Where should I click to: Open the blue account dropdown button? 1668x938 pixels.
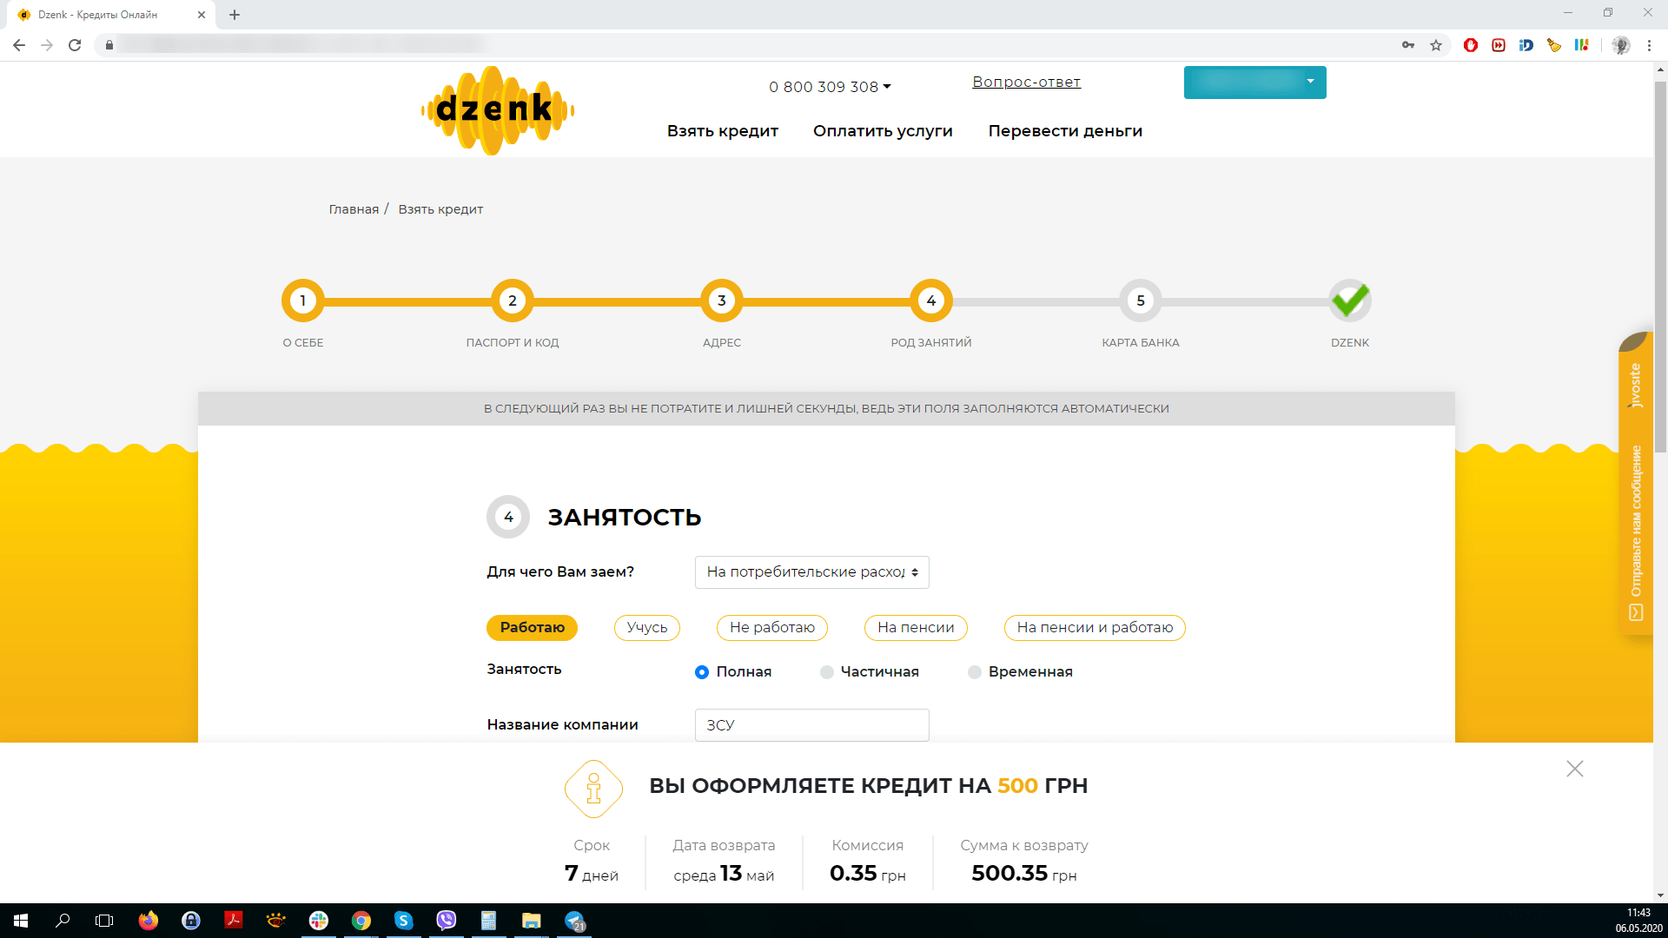coord(1255,83)
